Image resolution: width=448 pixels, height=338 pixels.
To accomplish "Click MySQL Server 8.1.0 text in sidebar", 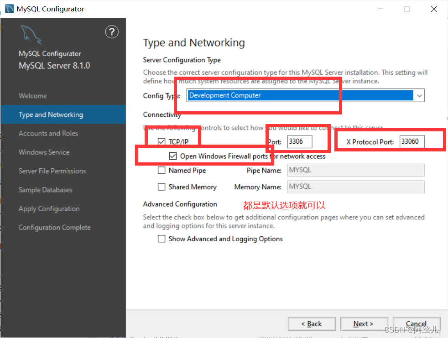I will 54,66.
